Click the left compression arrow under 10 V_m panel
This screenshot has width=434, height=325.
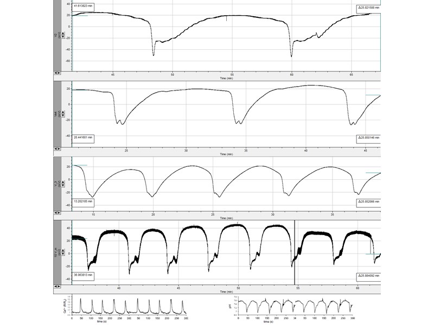56,287
